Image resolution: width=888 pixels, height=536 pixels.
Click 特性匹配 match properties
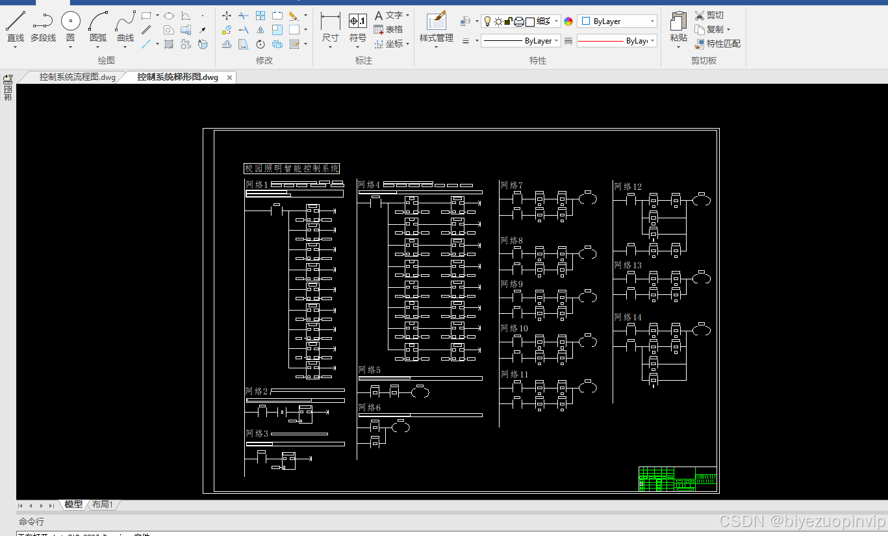coord(717,44)
